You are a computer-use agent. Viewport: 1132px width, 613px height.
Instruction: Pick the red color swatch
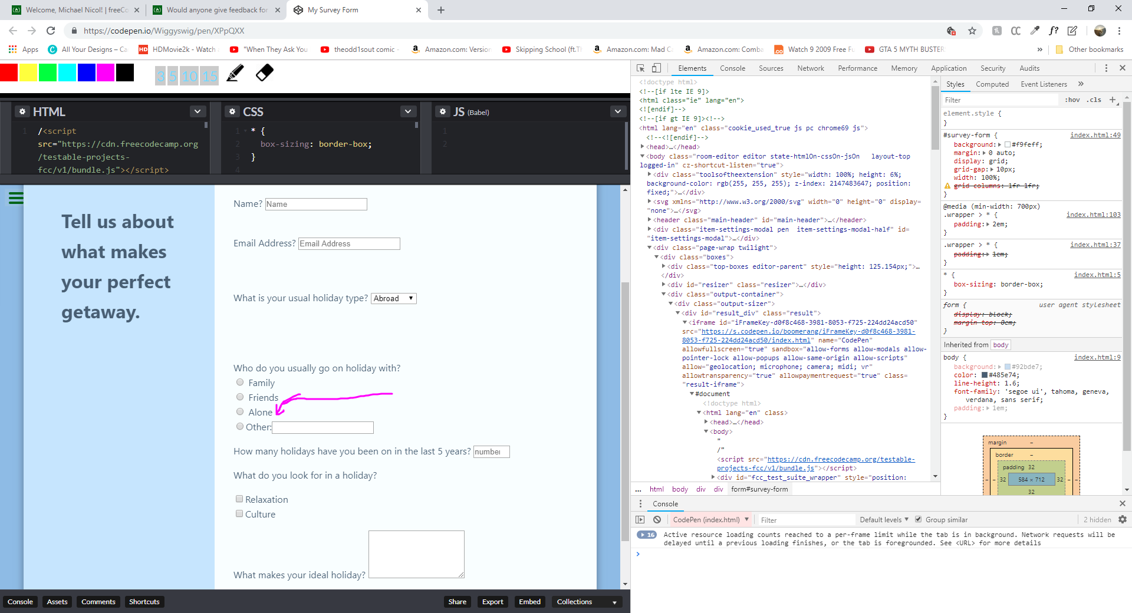[9, 72]
